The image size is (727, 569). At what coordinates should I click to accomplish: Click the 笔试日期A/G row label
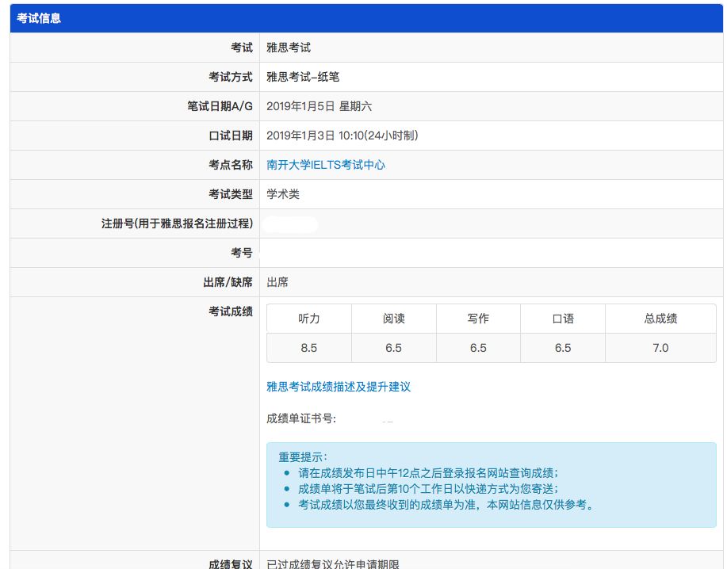(x=220, y=106)
